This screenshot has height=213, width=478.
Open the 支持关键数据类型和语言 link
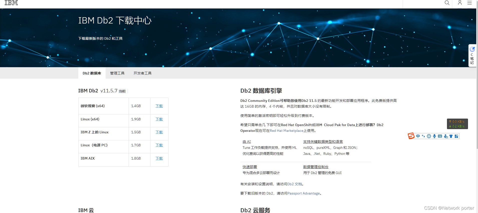tap(323, 142)
